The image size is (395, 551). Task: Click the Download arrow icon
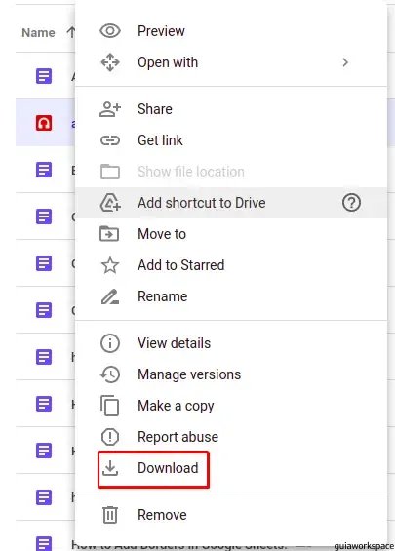point(110,468)
